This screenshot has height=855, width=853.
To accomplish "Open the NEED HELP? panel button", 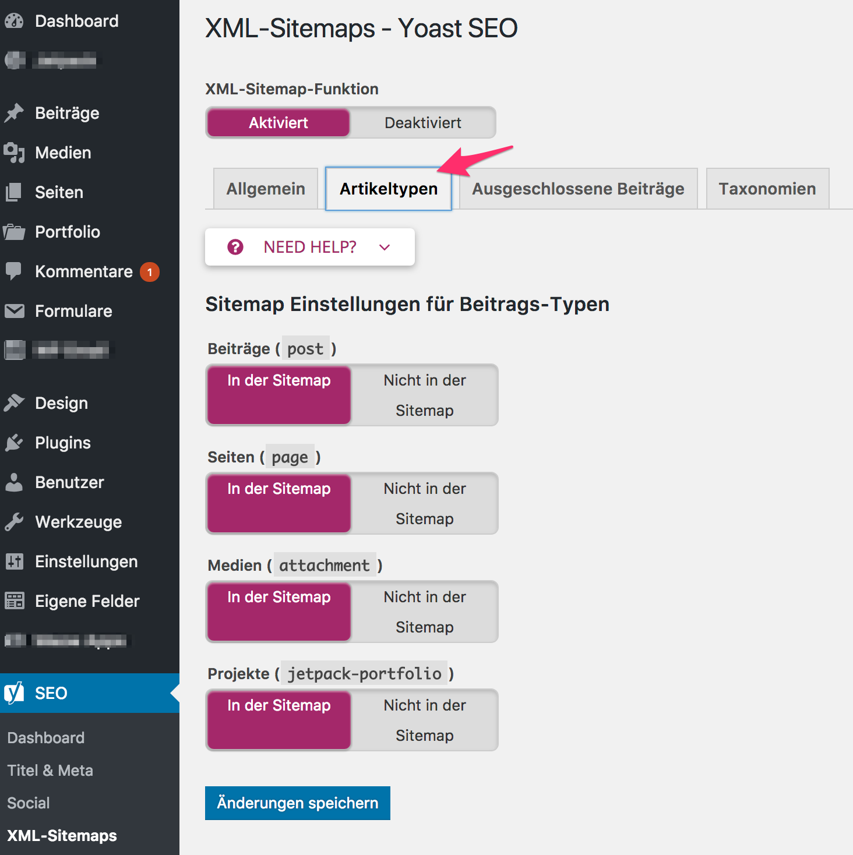I will (310, 247).
